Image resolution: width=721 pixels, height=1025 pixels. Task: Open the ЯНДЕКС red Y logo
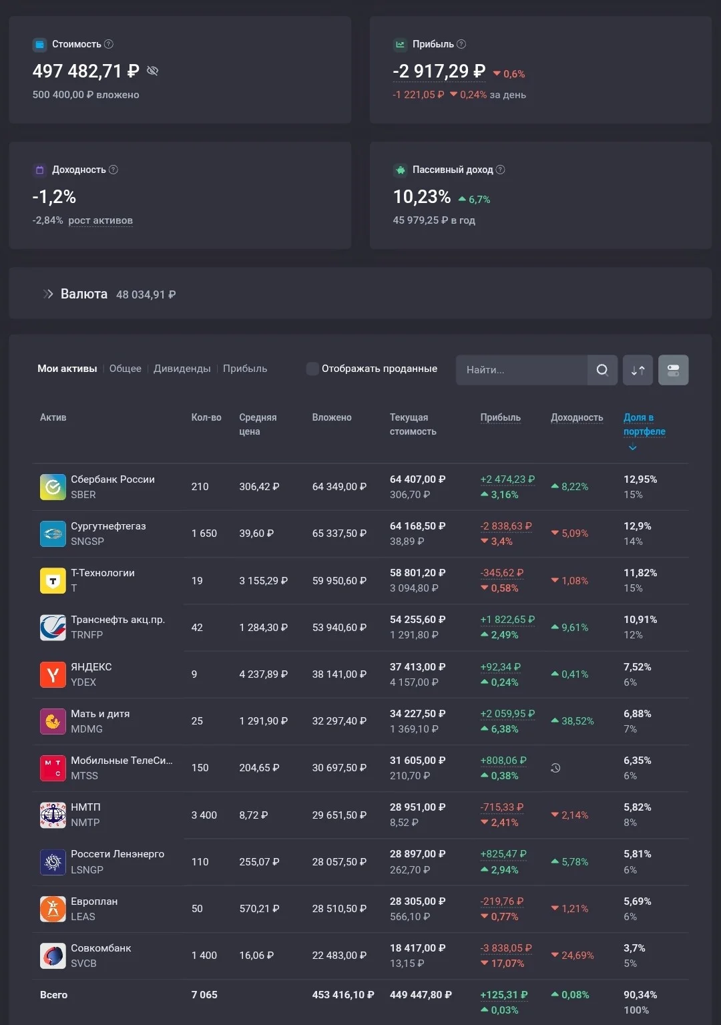[x=53, y=674]
